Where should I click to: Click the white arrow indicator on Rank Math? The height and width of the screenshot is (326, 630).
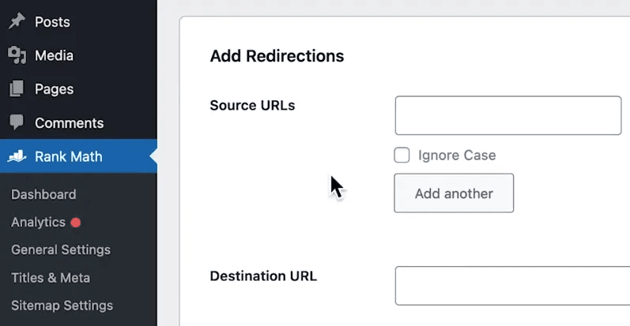[x=153, y=156]
